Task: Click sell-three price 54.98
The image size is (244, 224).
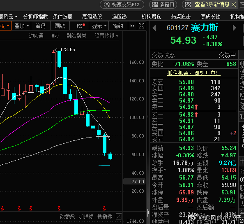Action: coord(186,94)
